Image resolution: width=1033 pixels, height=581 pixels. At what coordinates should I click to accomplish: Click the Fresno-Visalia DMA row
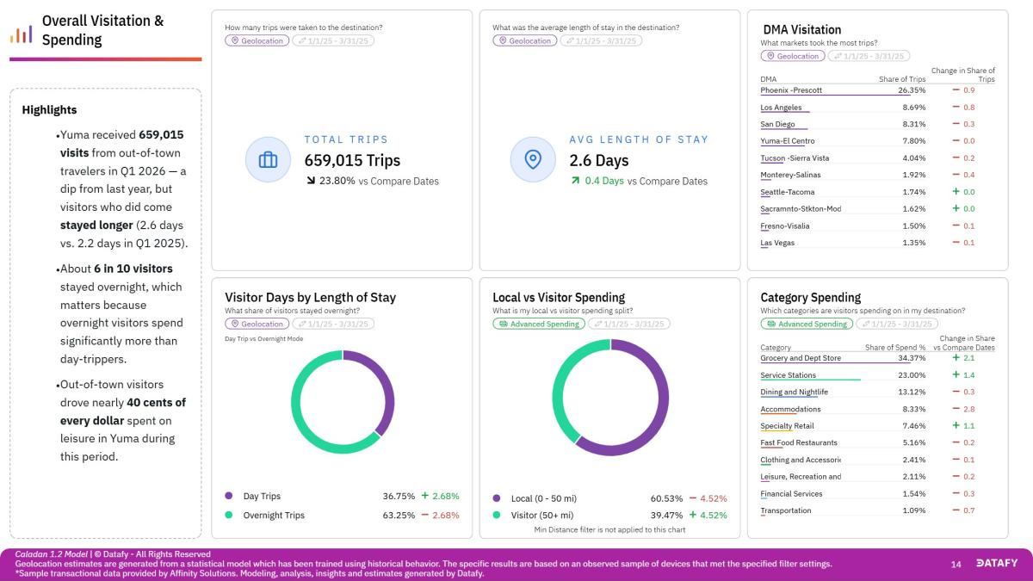878,226
